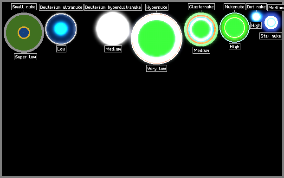Image resolution: width=284 pixels, height=178 pixels.
Task: Click the Dot nuke title label
Action: [x=256, y=7]
